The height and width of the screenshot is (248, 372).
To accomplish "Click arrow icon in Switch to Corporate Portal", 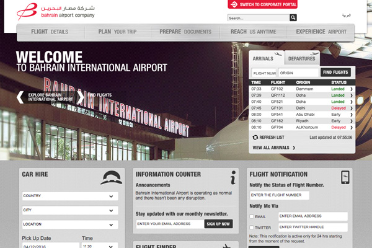I will click(234, 4).
